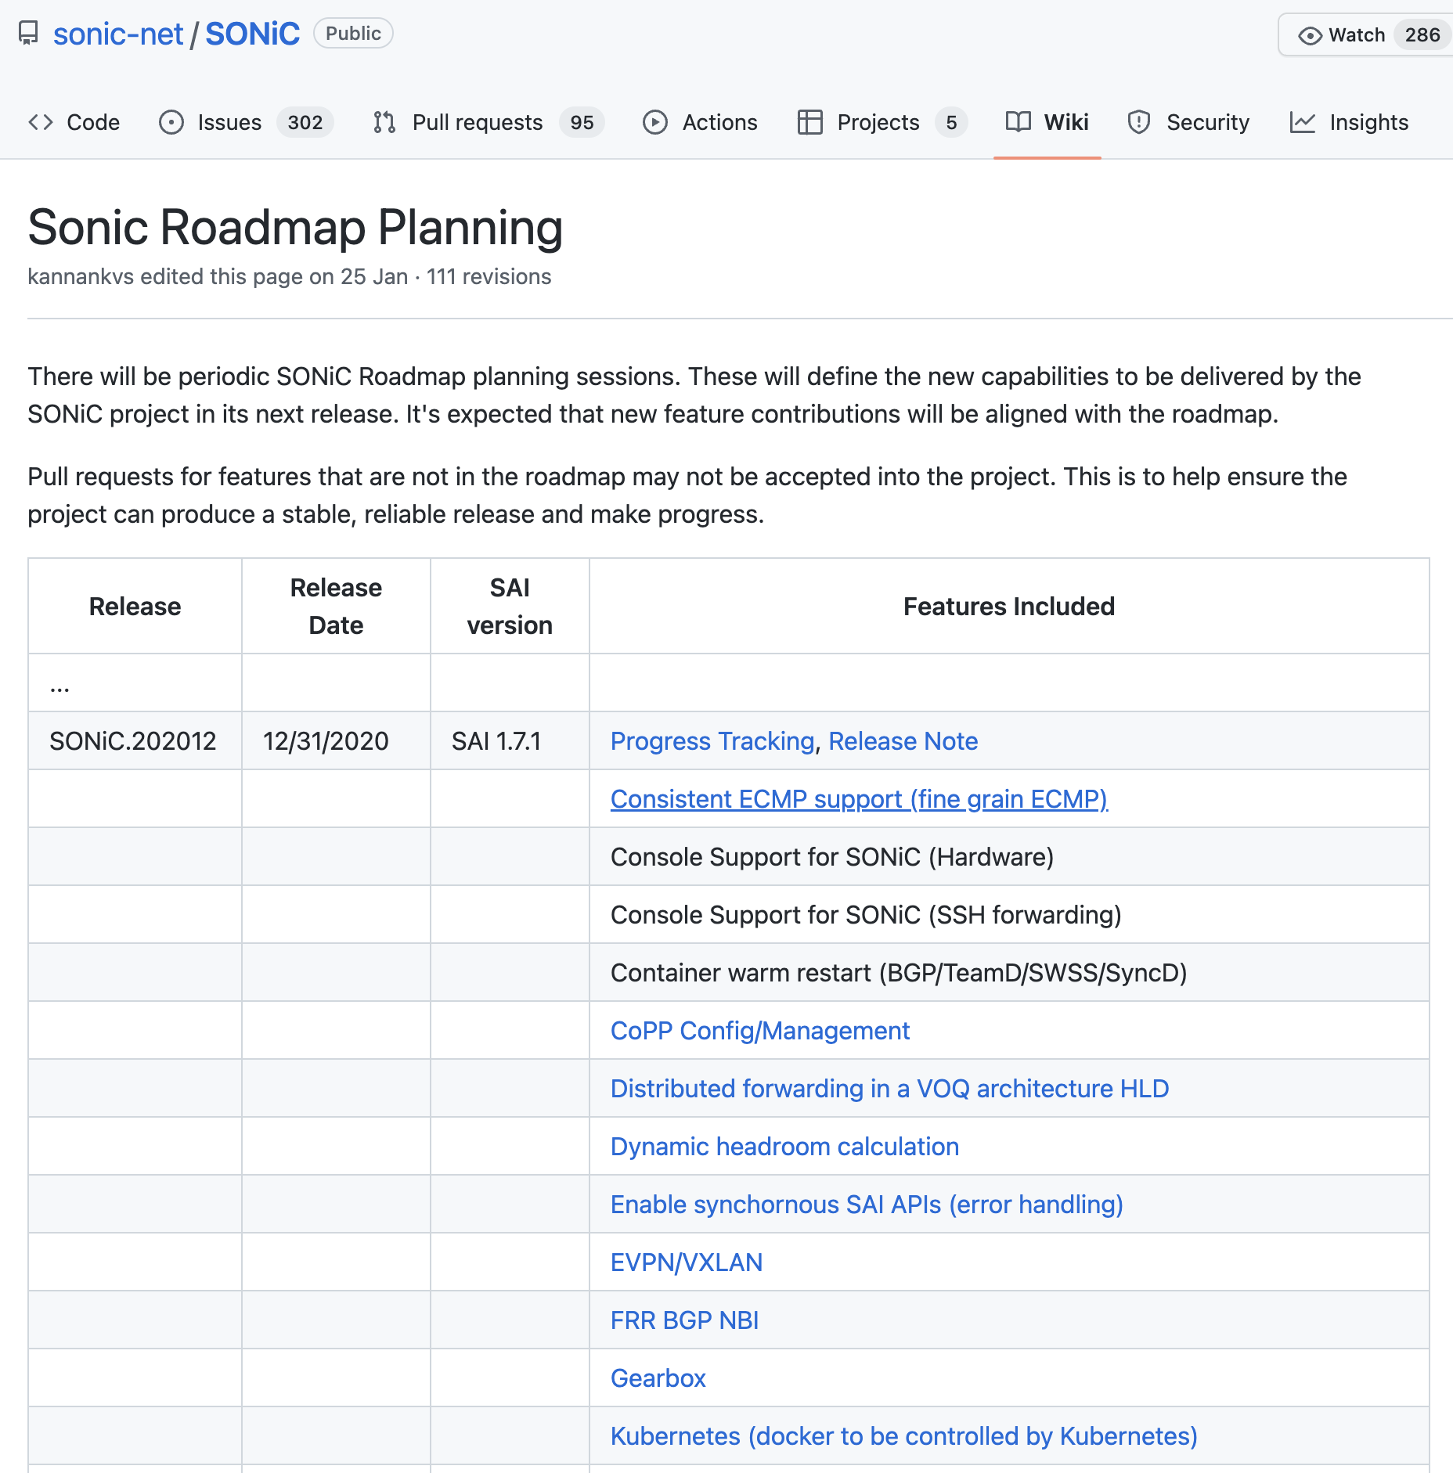This screenshot has height=1473, width=1453.
Task: Open the sonic-net organization link
Action: 118,34
